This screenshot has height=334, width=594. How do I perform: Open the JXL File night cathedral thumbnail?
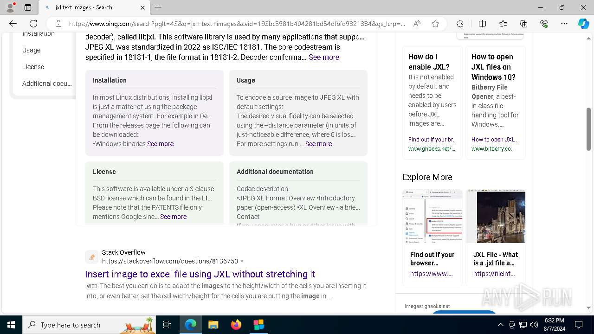coord(496,216)
